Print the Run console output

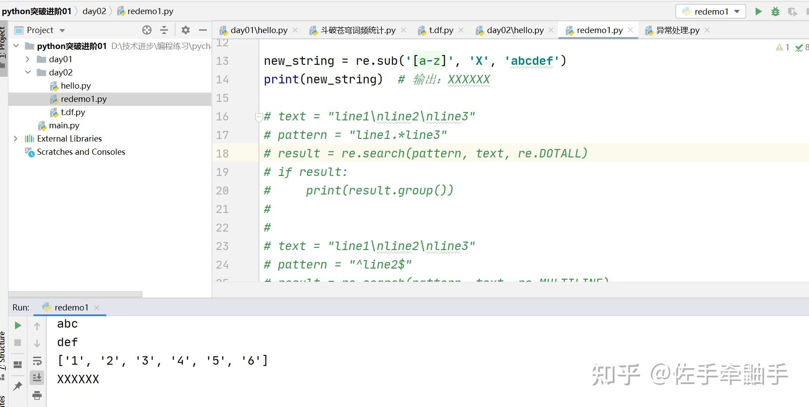coord(37,395)
